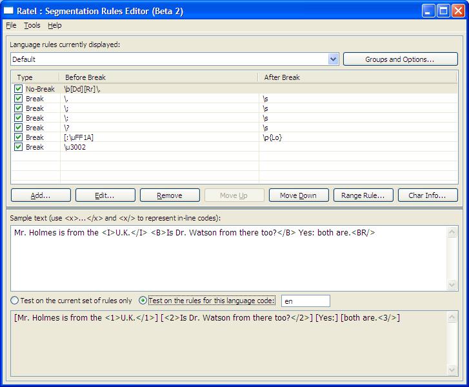
Task: Select 'Test on the current set of rules only'
Action: coord(14,301)
